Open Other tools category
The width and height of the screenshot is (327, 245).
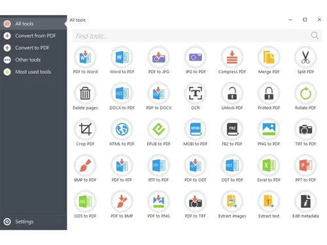click(x=33, y=59)
